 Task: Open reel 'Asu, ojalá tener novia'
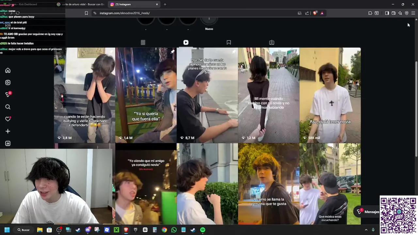(x=330, y=95)
